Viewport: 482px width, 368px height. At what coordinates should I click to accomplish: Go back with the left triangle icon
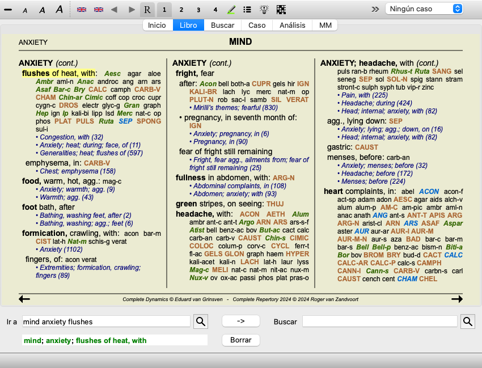(115, 10)
